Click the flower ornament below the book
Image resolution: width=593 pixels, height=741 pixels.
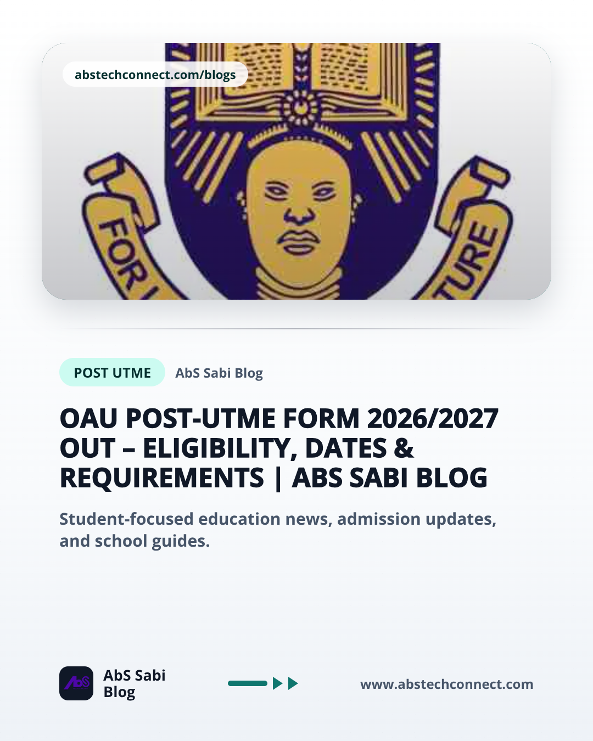click(299, 108)
